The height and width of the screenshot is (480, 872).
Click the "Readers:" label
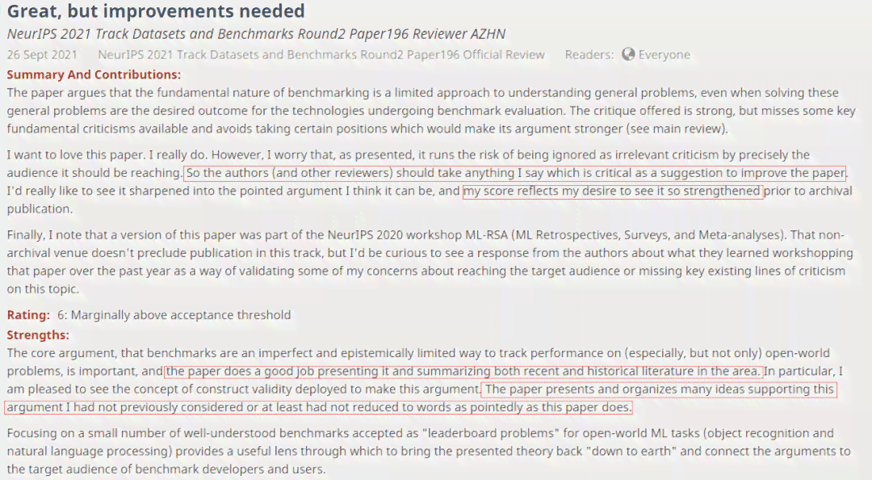pyautogui.click(x=589, y=55)
